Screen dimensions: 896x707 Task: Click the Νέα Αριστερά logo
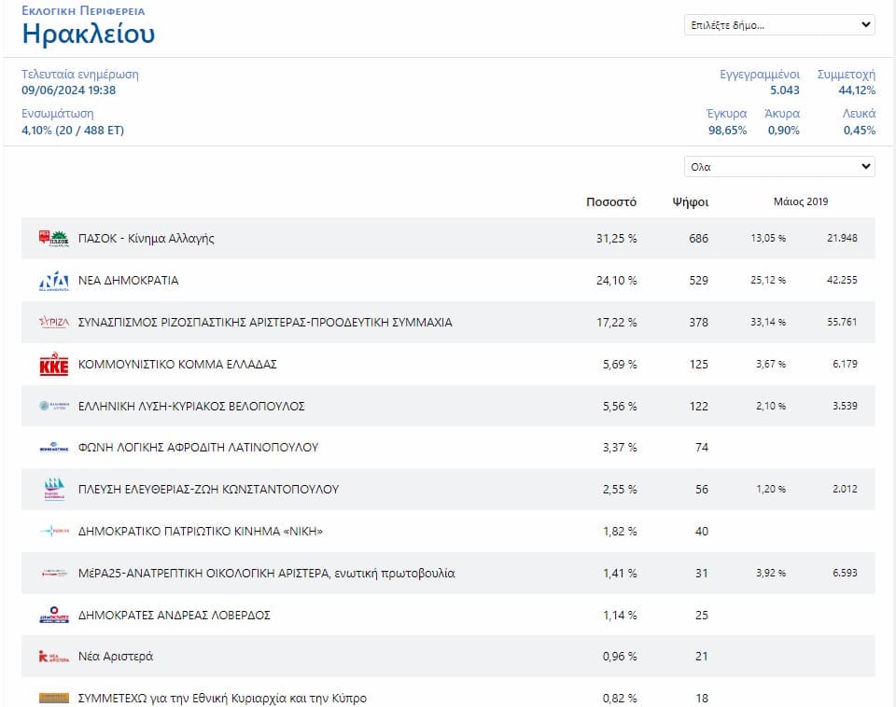(x=54, y=657)
